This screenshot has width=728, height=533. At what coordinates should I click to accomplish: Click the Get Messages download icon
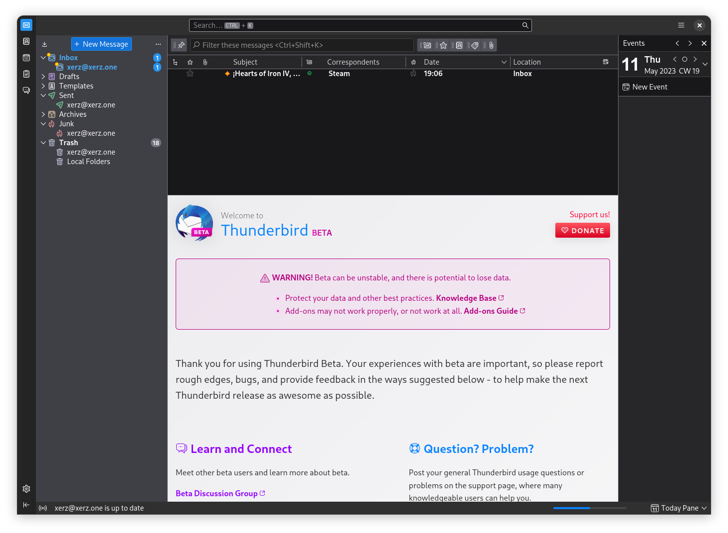click(x=44, y=44)
